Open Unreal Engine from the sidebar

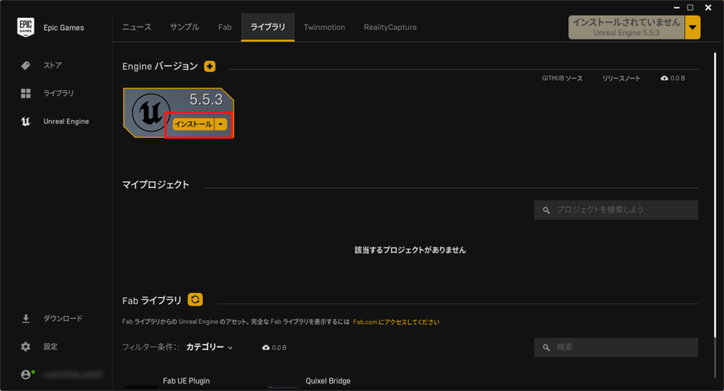click(x=66, y=121)
